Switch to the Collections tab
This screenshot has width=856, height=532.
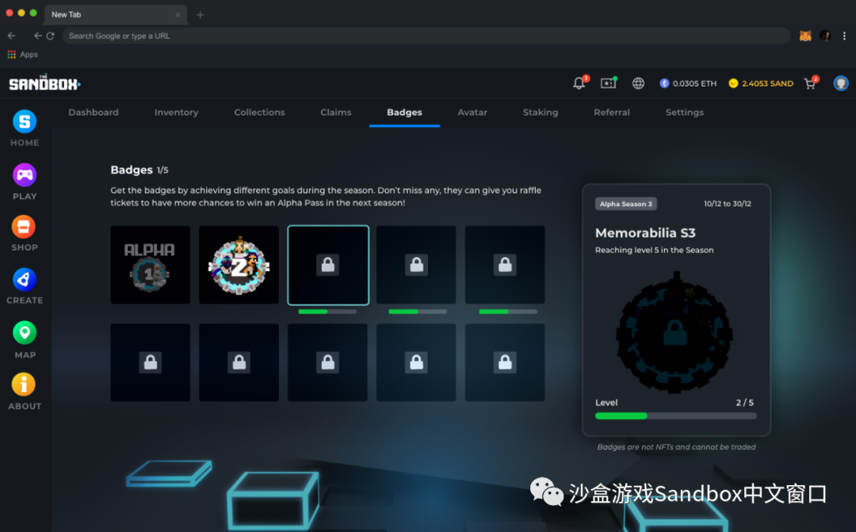pos(259,113)
